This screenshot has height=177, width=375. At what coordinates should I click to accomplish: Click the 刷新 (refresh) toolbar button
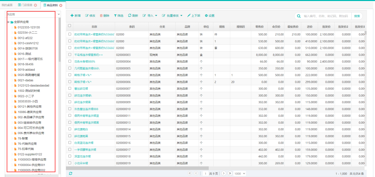coord(133,16)
